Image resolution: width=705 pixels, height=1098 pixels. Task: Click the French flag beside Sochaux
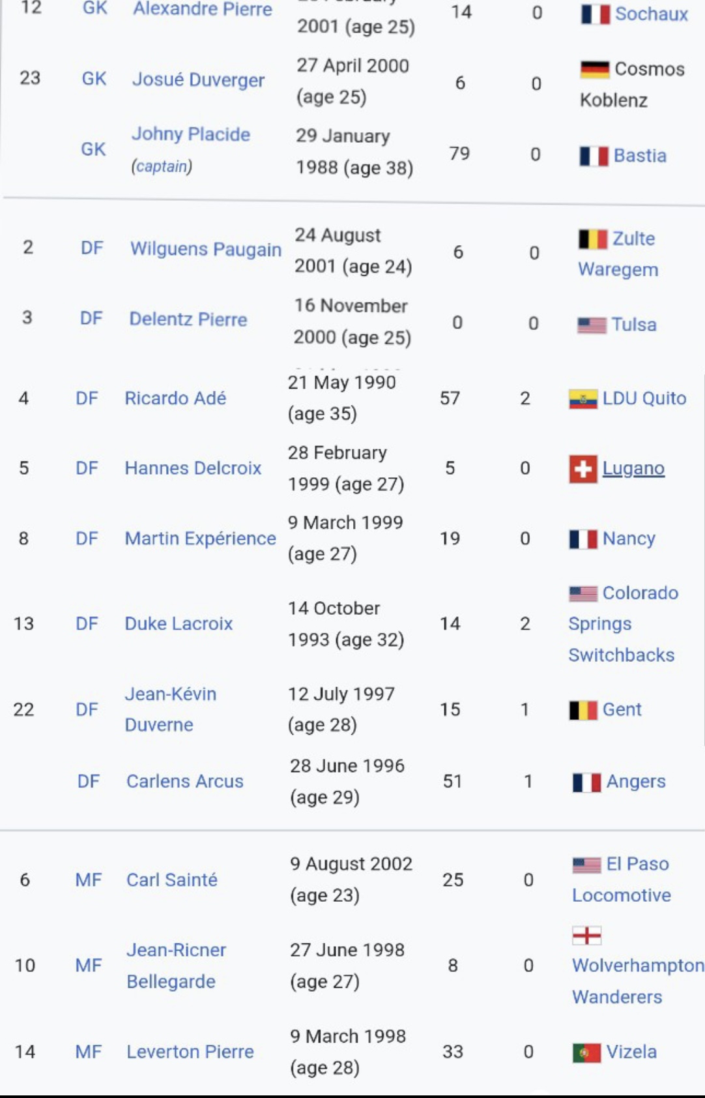pos(595,14)
